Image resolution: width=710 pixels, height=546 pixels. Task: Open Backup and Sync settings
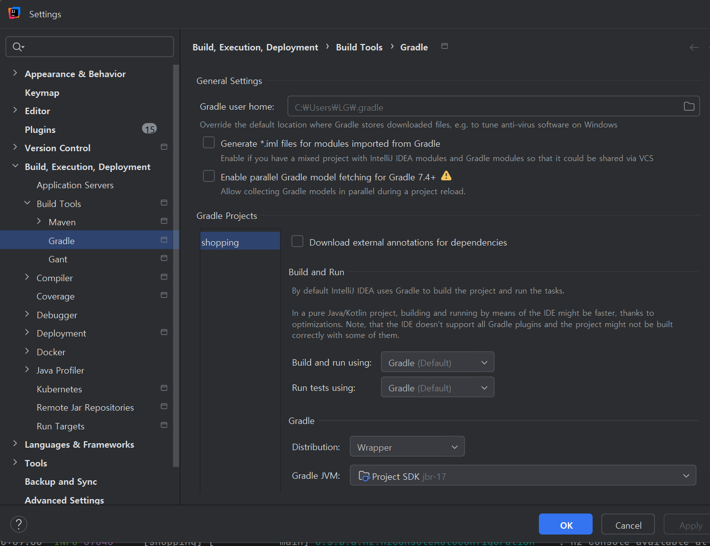pyautogui.click(x=61, y=481)
